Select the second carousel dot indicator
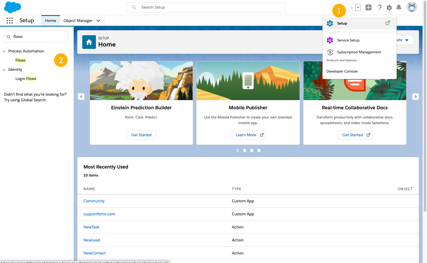 click(x=245, y=150)
